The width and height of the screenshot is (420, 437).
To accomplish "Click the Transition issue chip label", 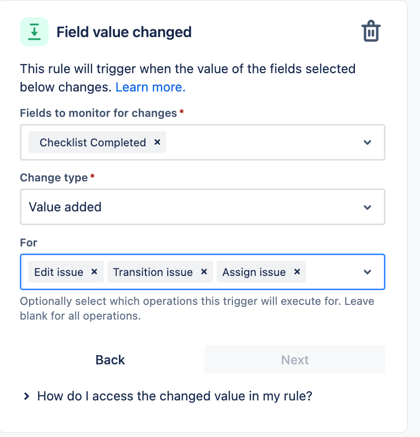I will click(x=153, y=272).
